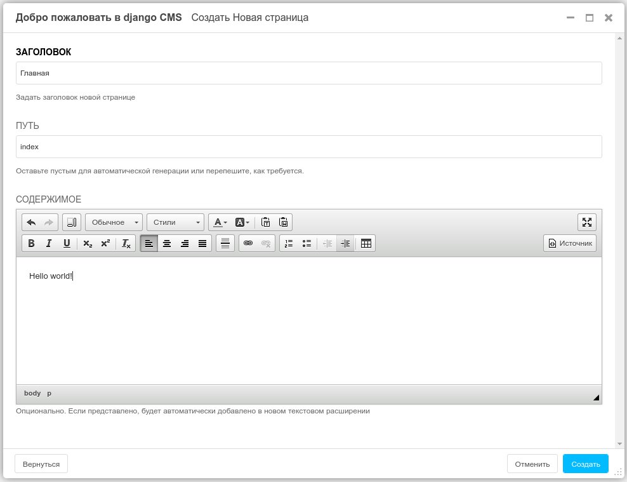Center-align the text
This screenshot has width=627, height=482.
[167, 243]
